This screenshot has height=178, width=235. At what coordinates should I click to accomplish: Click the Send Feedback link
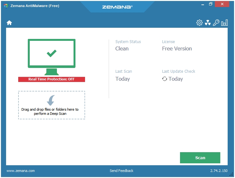[121, 171]
